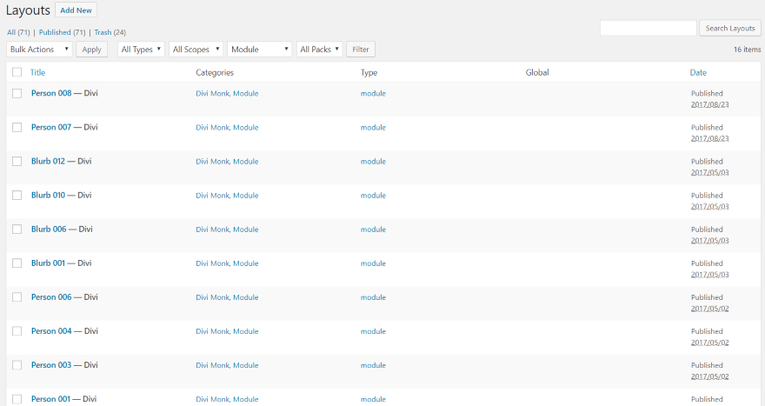This screenshot has width=765, height=406.
Task: Click the 2017/05/03 date in Blurb 012 row
Action: tap(710, 172)
